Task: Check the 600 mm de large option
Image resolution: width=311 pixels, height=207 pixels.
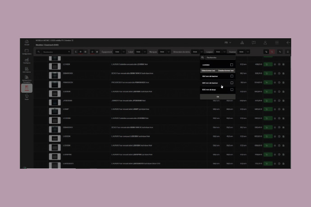Action: (232, 90)
